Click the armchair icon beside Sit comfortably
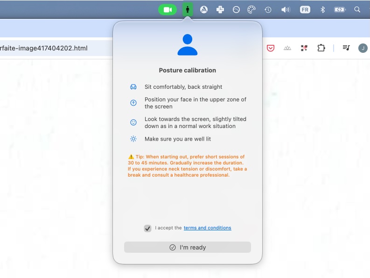The height and width of the screenshot is (278, 370). [133, 87]
